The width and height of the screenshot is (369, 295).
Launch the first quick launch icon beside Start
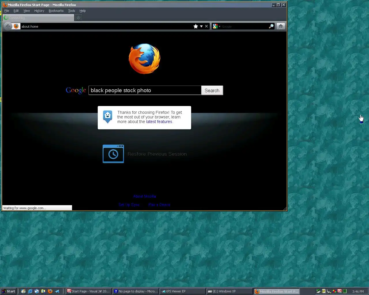[23, 291]
